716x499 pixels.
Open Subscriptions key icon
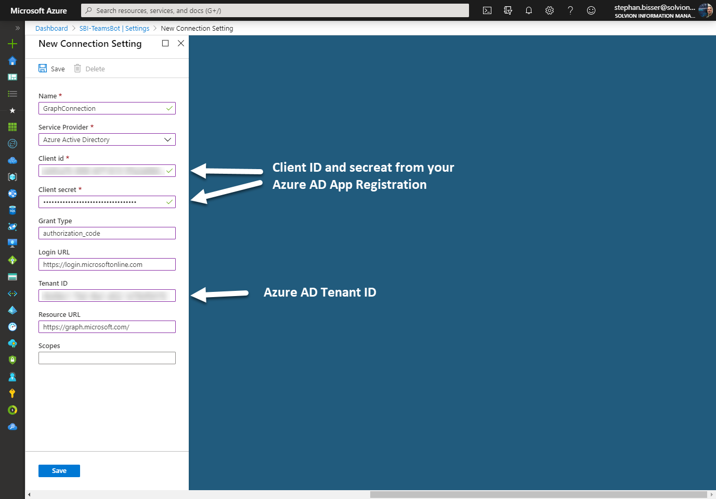point(12,393)
